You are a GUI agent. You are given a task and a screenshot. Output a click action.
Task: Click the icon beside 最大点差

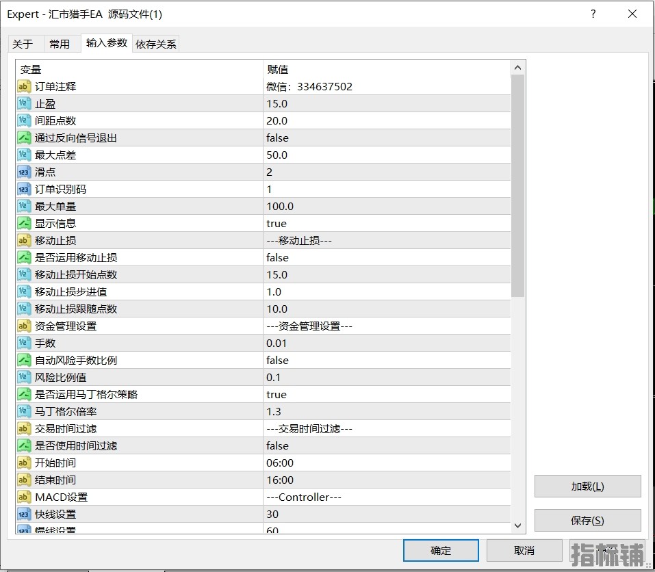tap(24, 155)
